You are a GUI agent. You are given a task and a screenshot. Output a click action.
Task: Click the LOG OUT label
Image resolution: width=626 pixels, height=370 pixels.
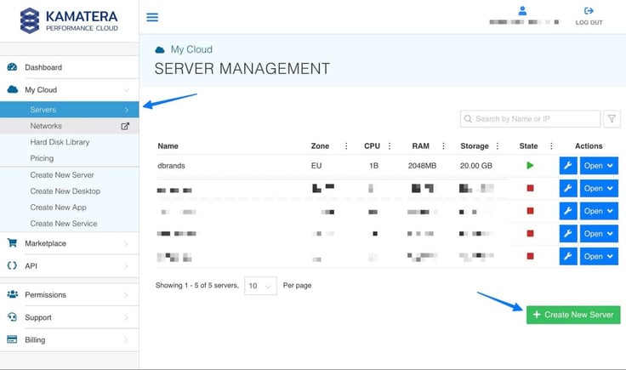[x=589, y=23]
